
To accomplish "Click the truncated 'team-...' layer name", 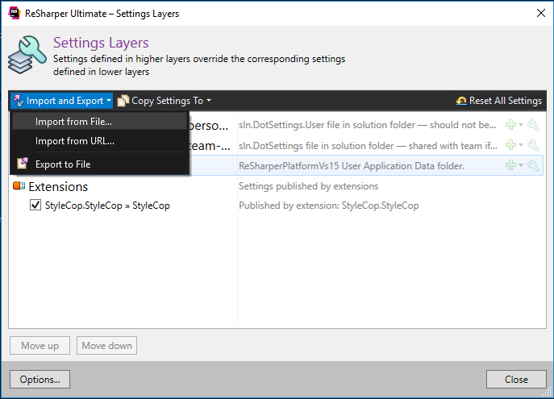I will tap(210, 145).
